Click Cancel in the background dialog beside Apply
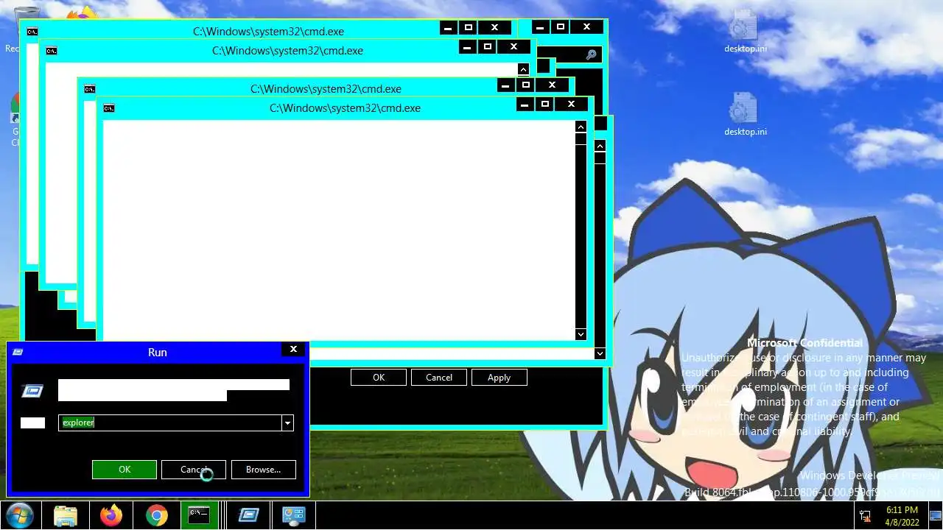Screen dimensions: 943x530 [439, 378]
